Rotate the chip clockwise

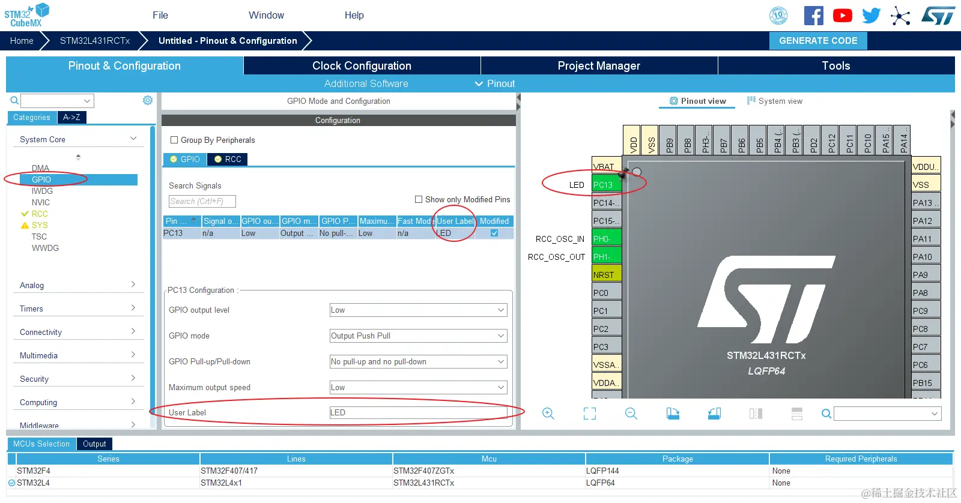673,414
